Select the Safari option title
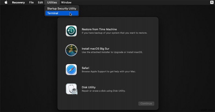Screen dimensions: 215x112 coord(85,68)
